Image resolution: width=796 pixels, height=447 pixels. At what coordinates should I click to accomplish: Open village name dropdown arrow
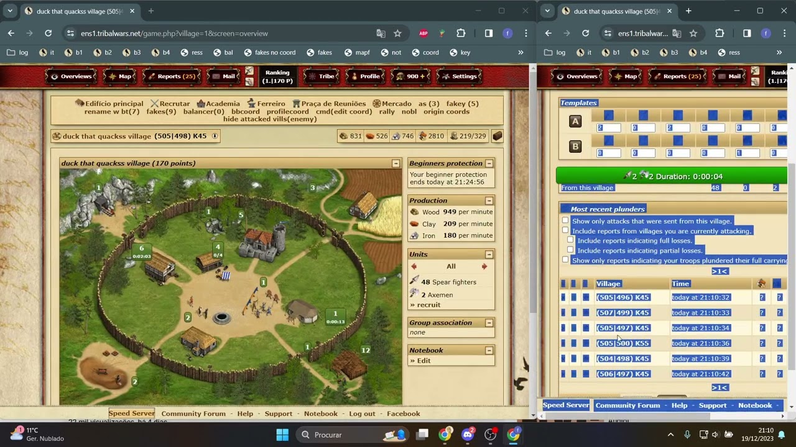[215, 136]
